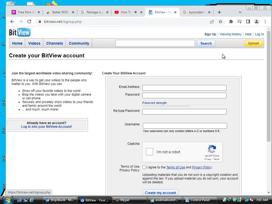Click the yellow Upload button
272x204 pixels.
pos(253,43)
